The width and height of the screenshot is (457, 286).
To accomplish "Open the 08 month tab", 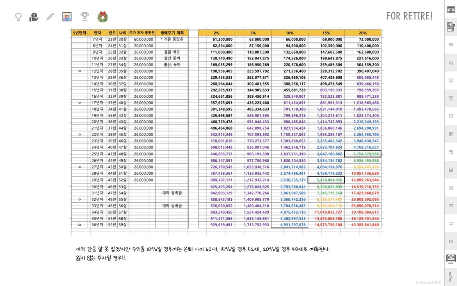I will tap(451, 170).
